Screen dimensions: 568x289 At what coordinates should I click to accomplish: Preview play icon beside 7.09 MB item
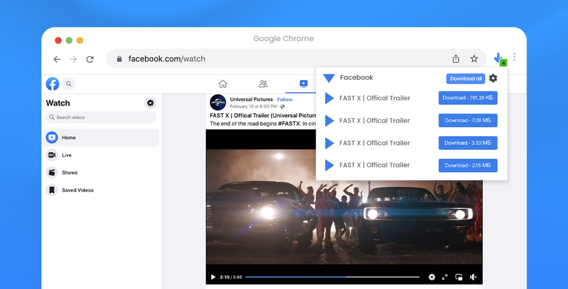coord(329,121)
